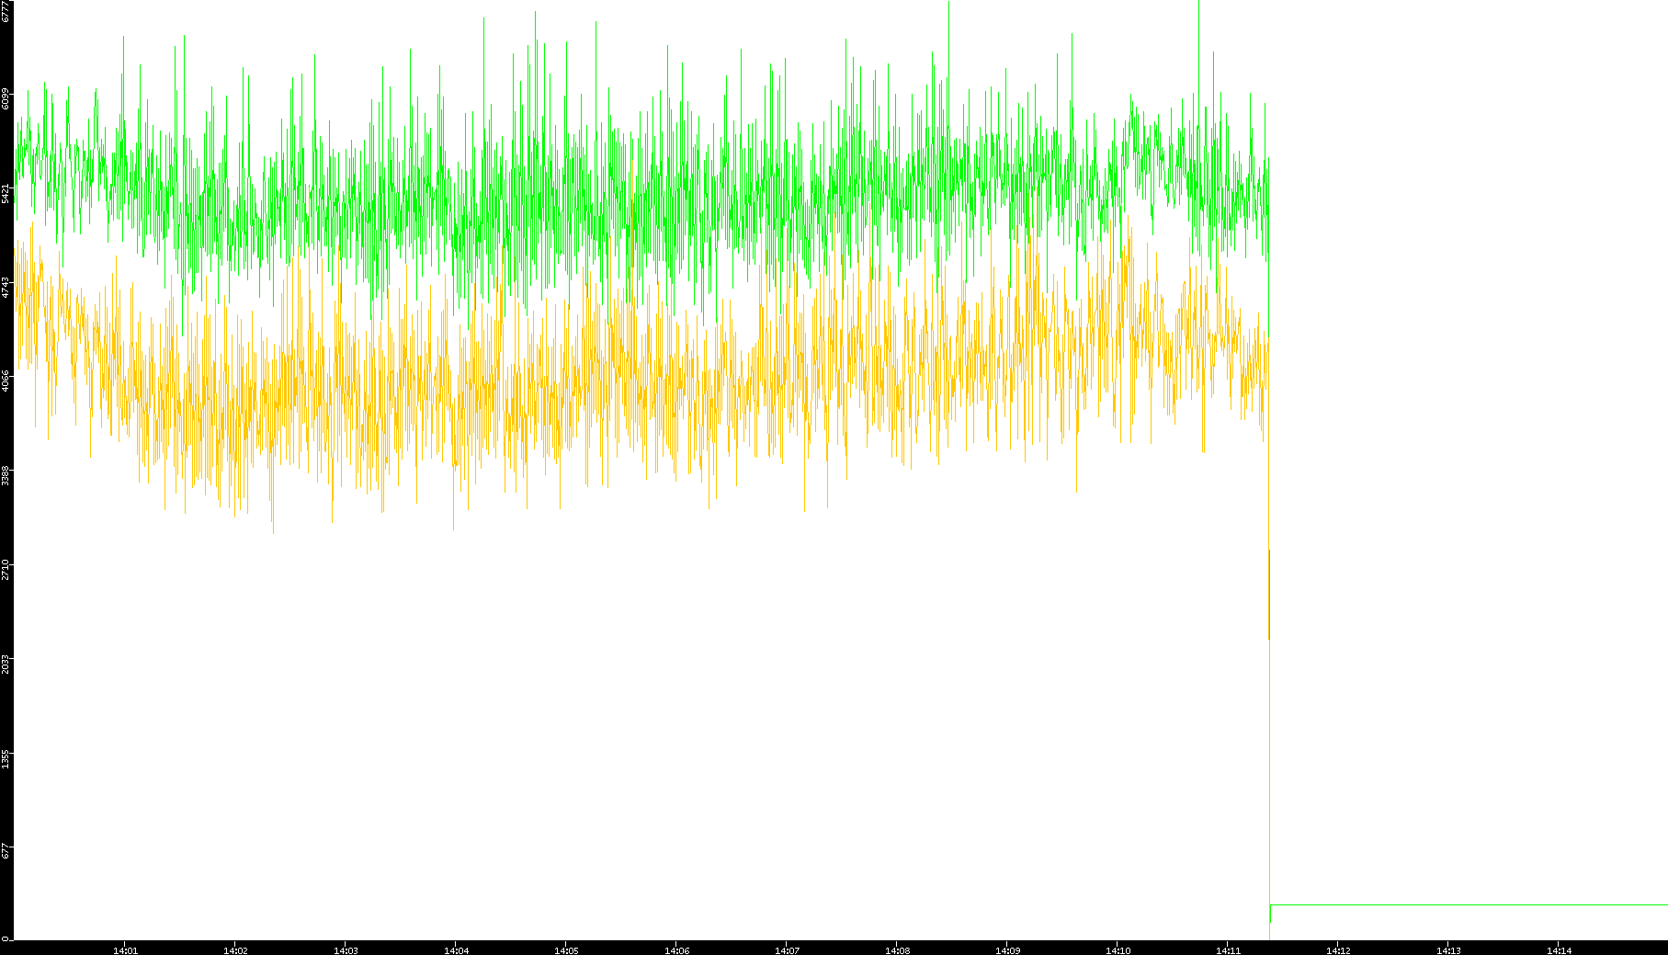1668x955 pixels.
Task: Click the 14:01 time label
Action: pos(125,949)
